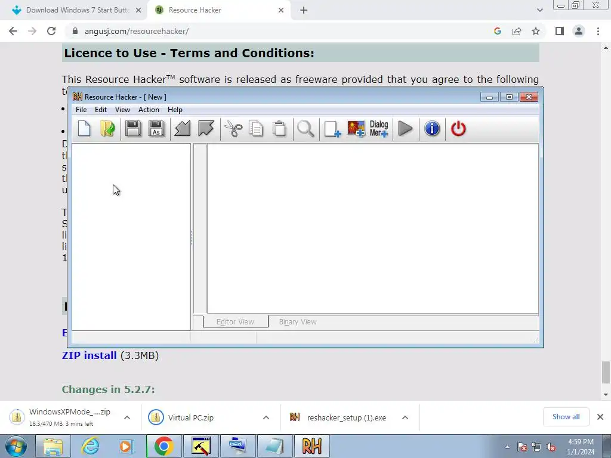Click the New blank script icon in Resource Hacker

pyautogui.click(x=84, y=129)
